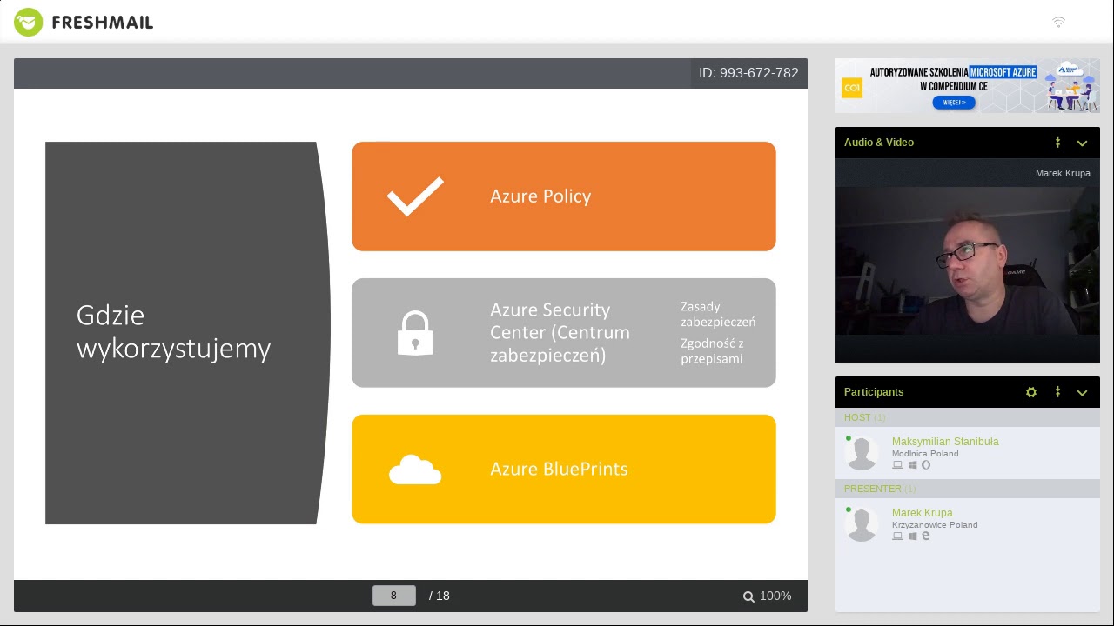The width and height of the screenshot is (1114, 626).
Task: Select participant name Marek Krupa in list
Action: tap(922, 513)
